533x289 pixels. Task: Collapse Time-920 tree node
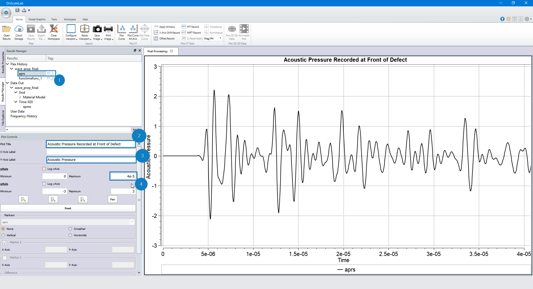pos(16,102)
